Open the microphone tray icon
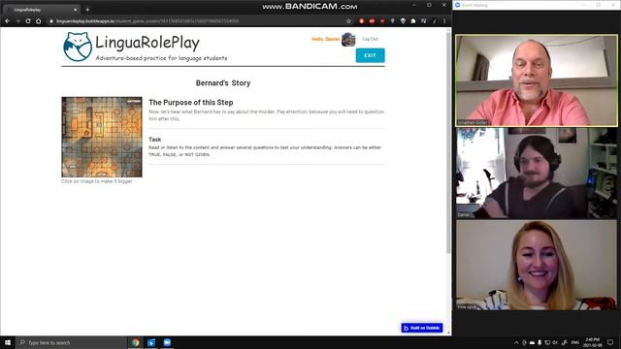This screenshot has width=621, height=349. pyautogui.click(x=539, y=342)
